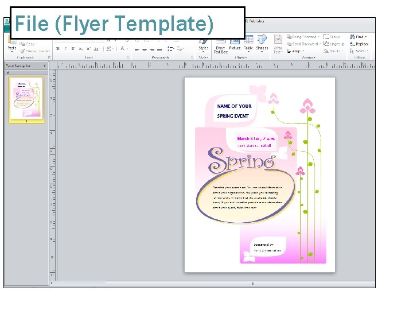Open the Clipboard dialog launcher
Image resolution: width=413 pixels, height=310 pixels.
[x=49, y=57]
